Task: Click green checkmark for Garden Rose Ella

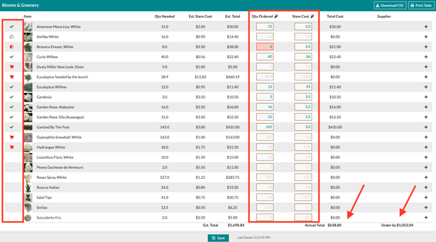Action: (x=11, y=117)
